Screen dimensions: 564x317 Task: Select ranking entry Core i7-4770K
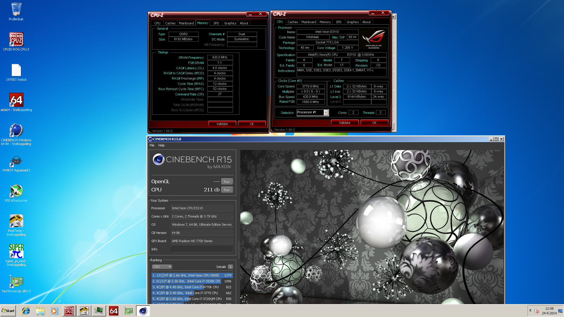pyautogui.click(x=192, y=287)
